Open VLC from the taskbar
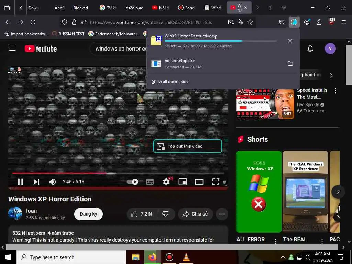 (186, 257)
